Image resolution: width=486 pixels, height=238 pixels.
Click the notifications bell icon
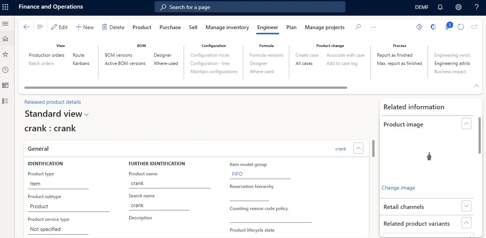click(440, 7)
